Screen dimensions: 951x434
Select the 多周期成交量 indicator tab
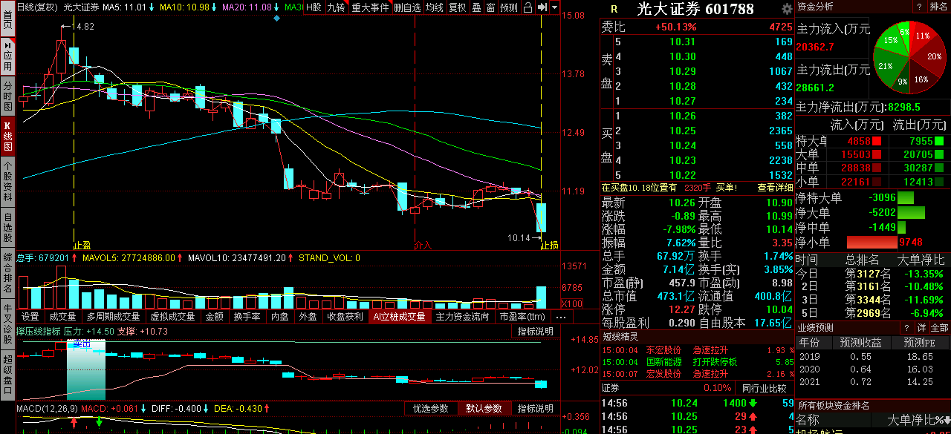coord(113,317)
